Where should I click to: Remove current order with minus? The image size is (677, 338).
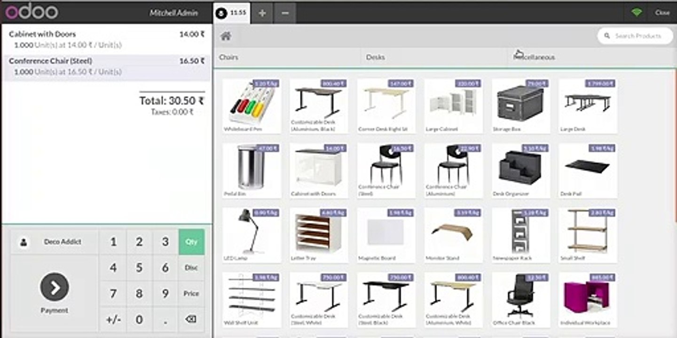pyautogui.click(x=285, y=13)
